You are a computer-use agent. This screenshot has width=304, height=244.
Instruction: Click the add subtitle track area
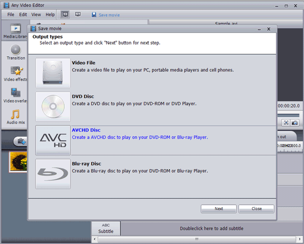point(211,228)
